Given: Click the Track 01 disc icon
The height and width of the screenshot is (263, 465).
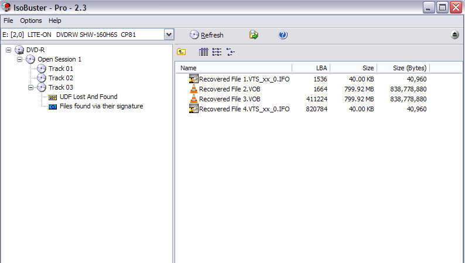Looking at the screenshot, I should [42, 69].
